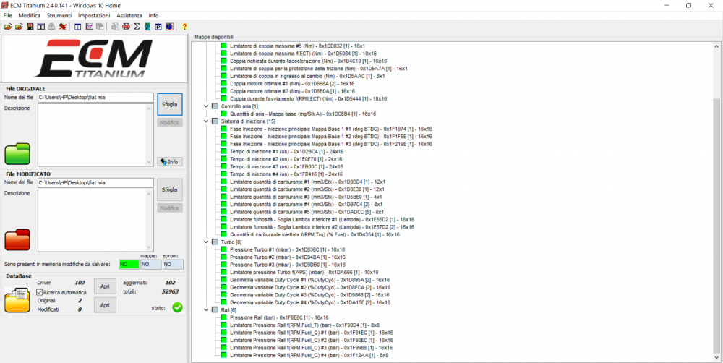Click the Info button under File ORIGINALE
Viewport: 723px width, 363px height.
coord(170,162)
